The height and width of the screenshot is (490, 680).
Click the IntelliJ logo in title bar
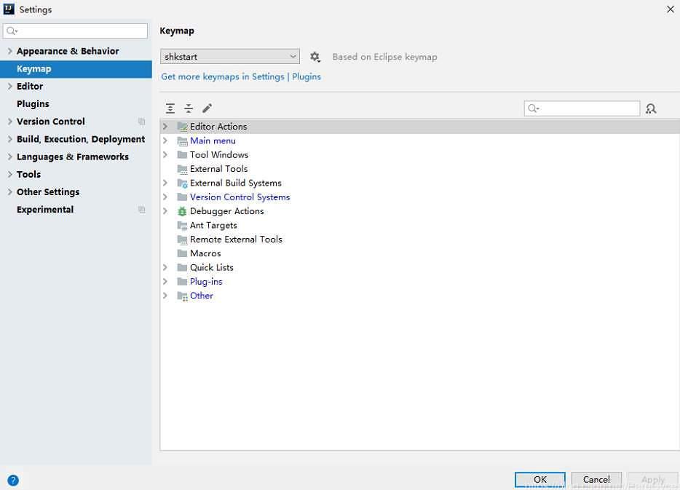click(8, 9)
